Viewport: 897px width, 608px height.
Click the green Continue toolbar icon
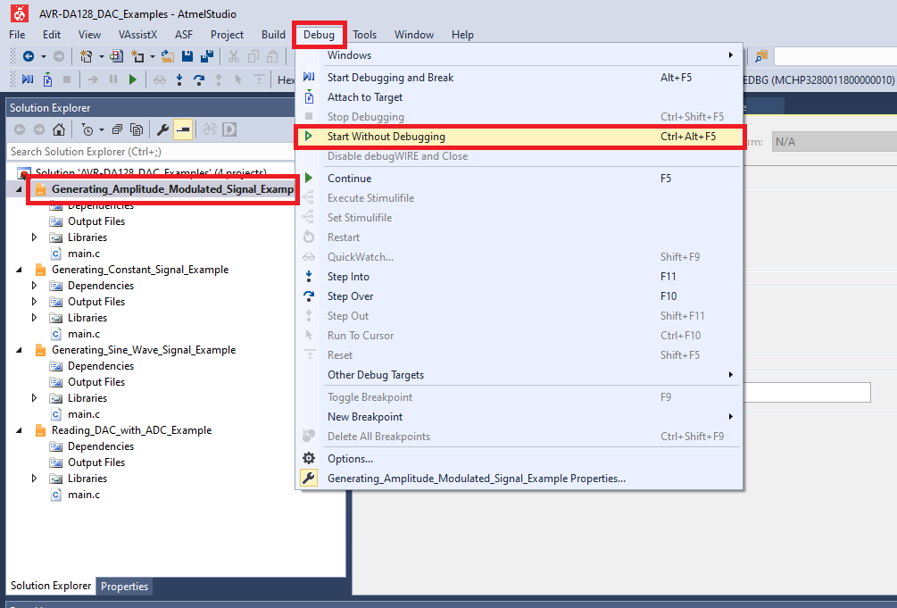click(133, 79)
